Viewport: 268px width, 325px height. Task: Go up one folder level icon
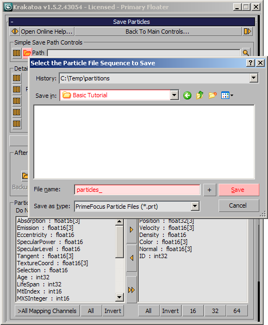pos(200,95)
